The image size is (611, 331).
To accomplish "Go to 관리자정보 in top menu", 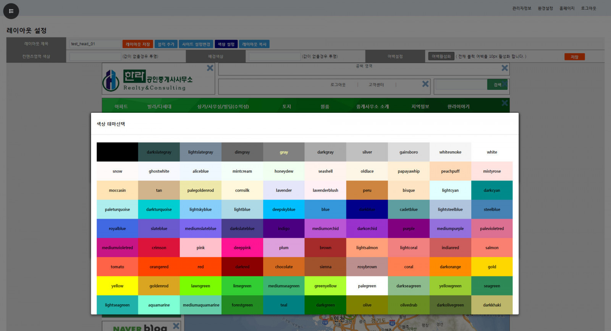I will tap(522, 8).
